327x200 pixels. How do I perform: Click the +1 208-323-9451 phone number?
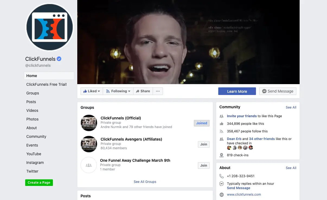[x=241, y=176]
